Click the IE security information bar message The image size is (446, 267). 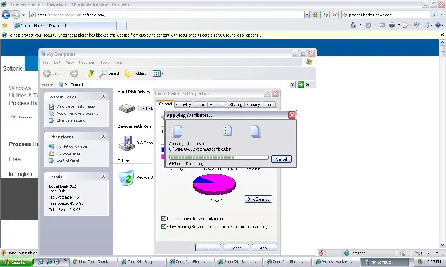[135, 35]
